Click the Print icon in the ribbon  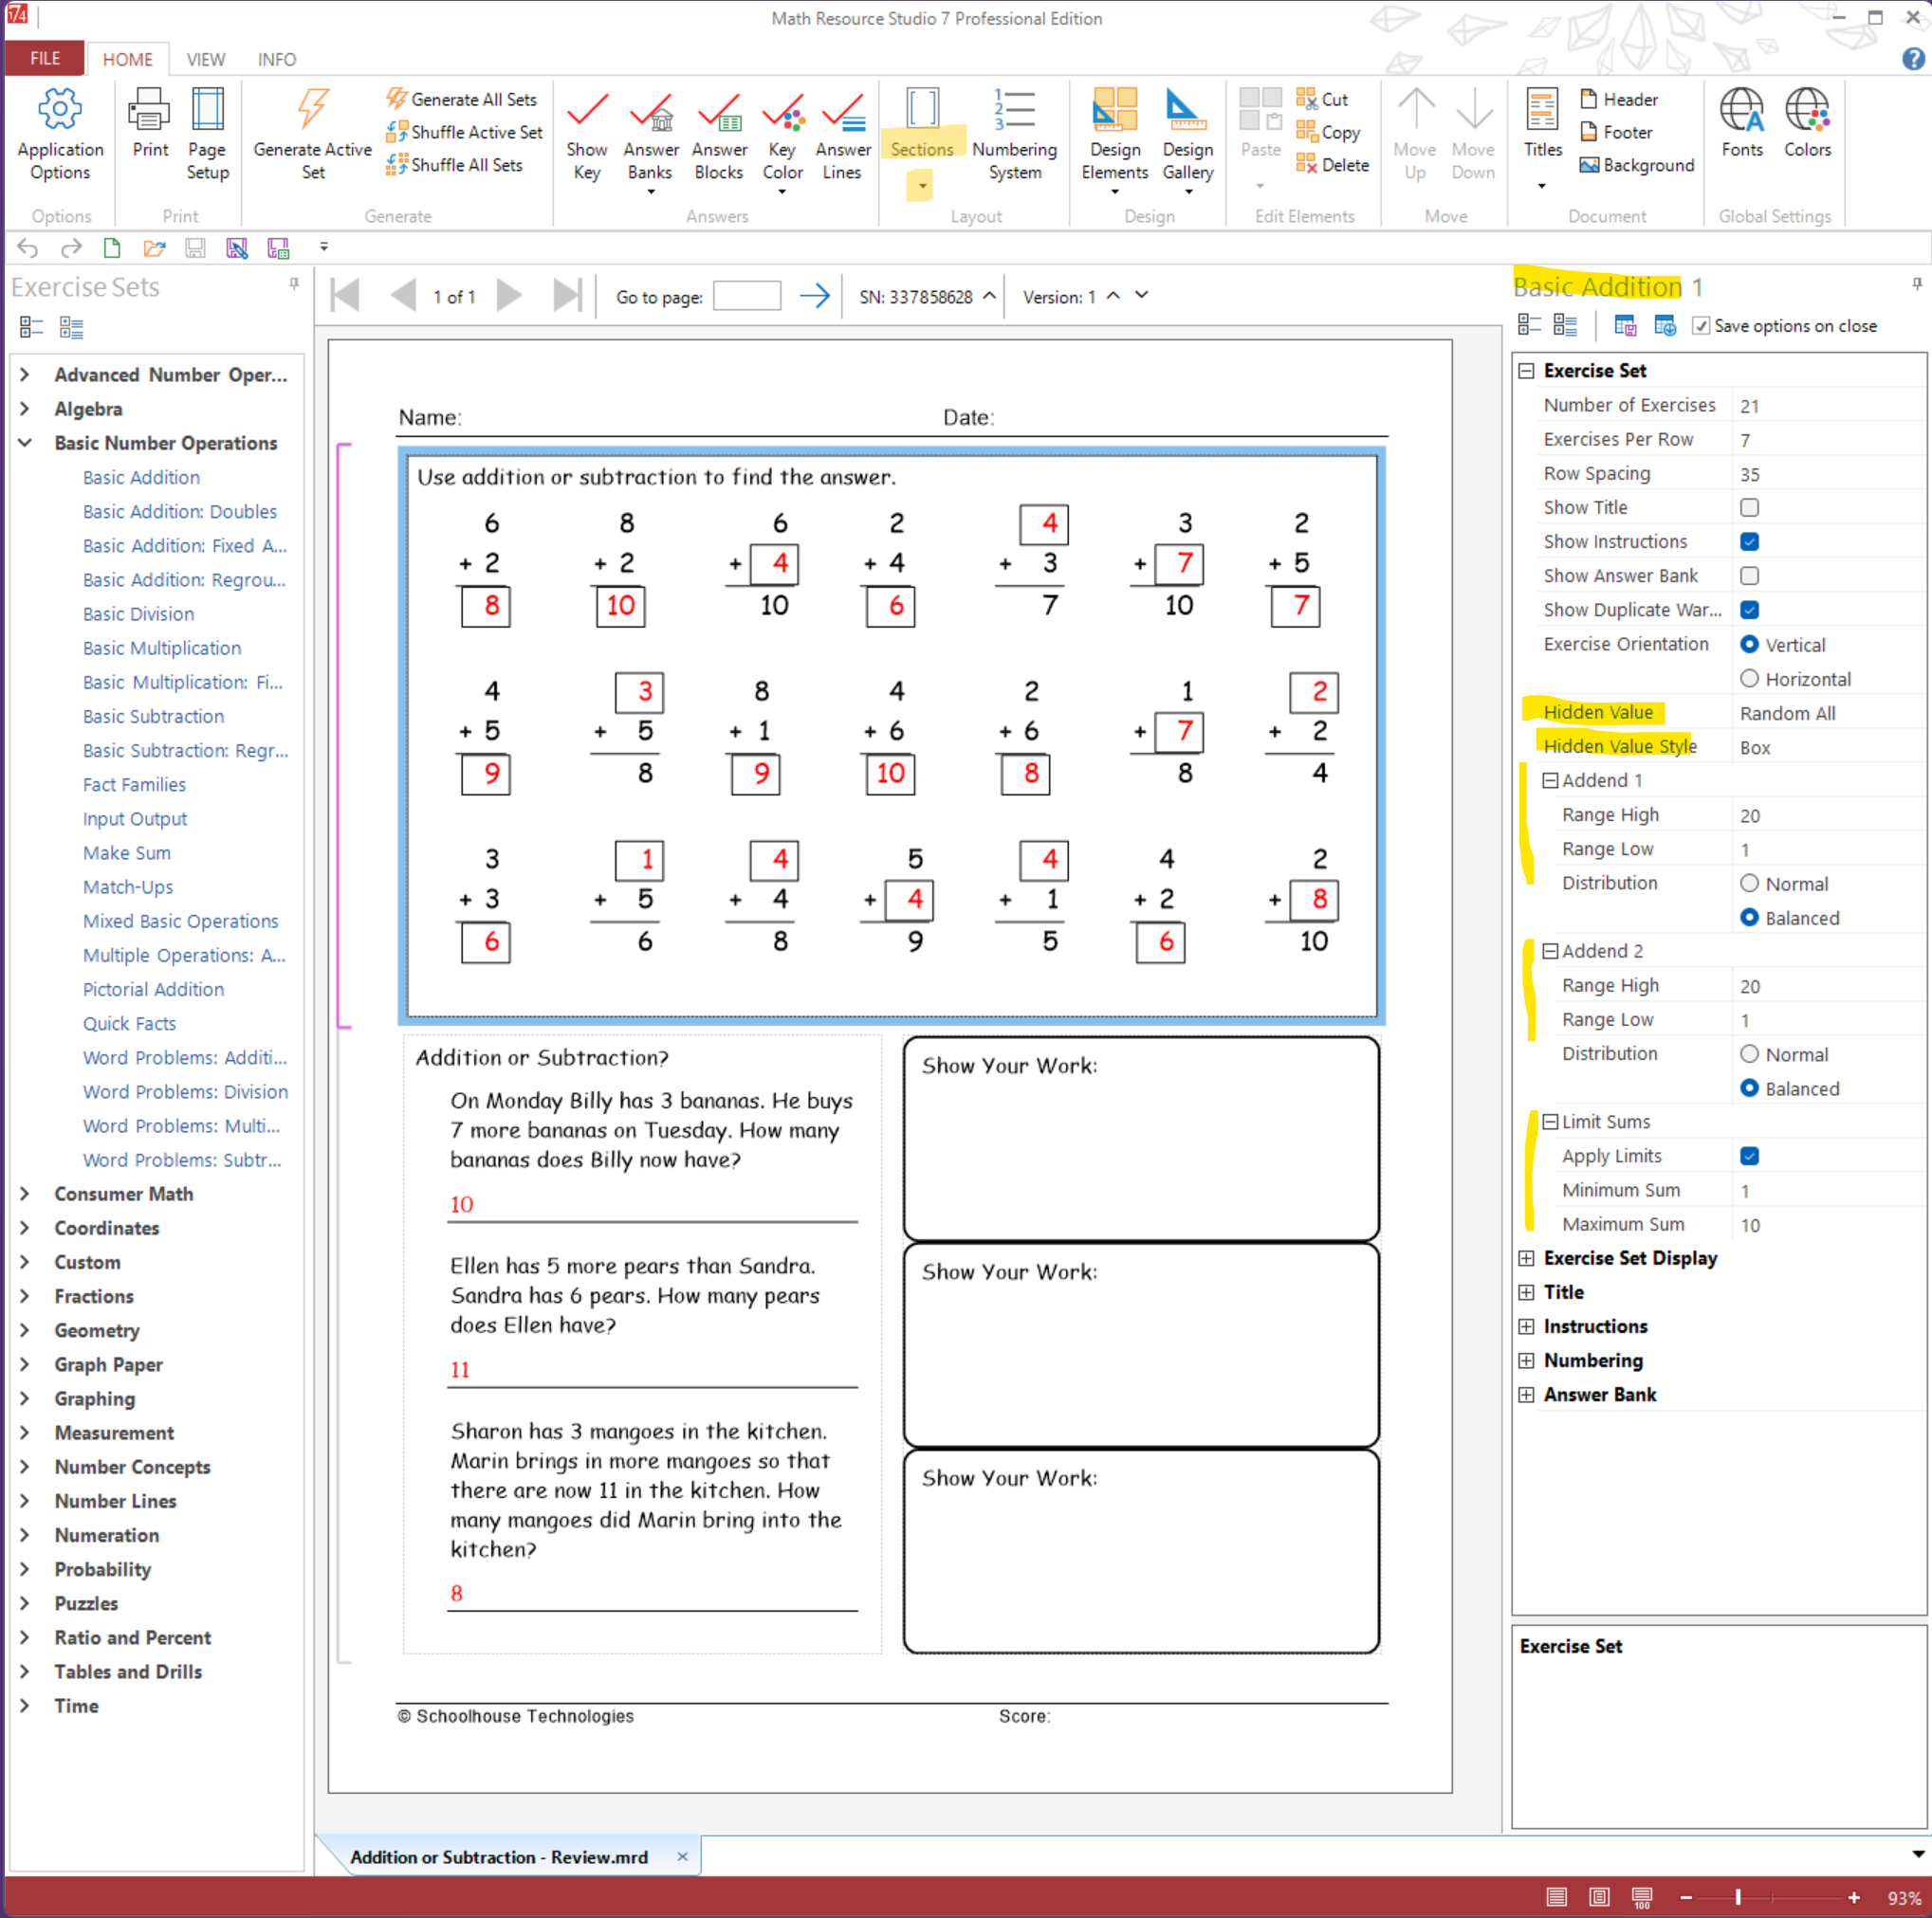tap(150, 110)
